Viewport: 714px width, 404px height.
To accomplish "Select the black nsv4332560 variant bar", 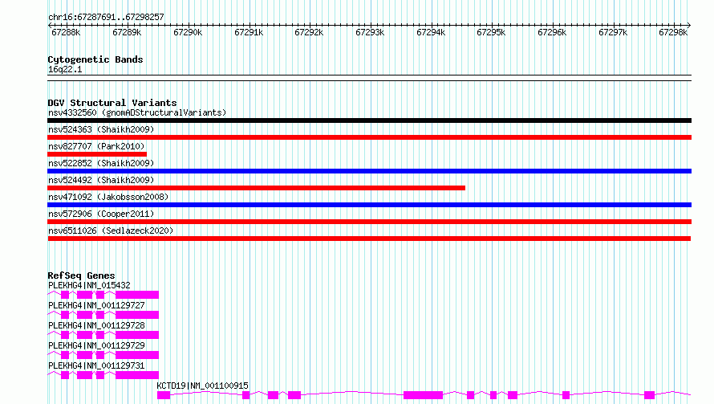I will point(369,120).
